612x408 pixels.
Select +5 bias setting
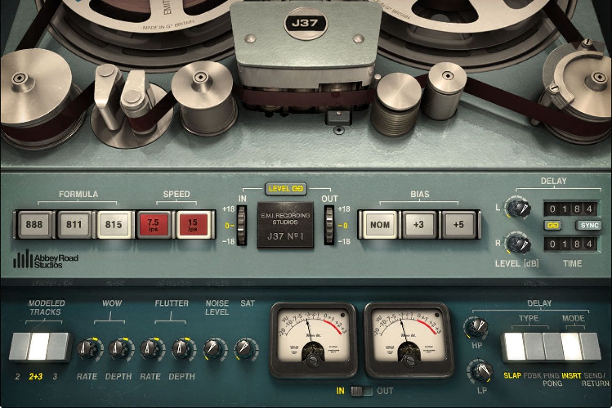pyautogui.click(x=459, y=225)
